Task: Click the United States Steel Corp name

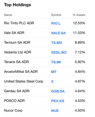Action: click(x=24, y=81)
